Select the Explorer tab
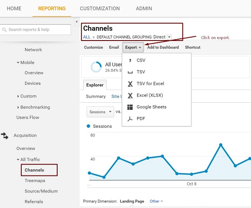 (95, 85)
